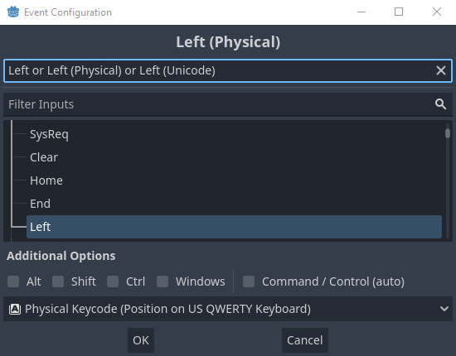Click the Godot logo icon in title bar
Image resolution: width=456 pixels, height=356 pixels.
click(13, 12)
